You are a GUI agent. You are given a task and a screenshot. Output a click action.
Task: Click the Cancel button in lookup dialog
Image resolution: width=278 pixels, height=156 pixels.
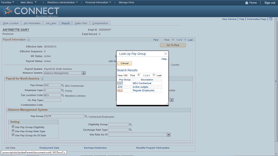coord(125,63)
